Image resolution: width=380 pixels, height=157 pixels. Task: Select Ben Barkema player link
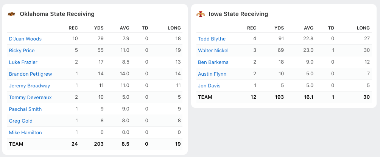[x=213, y=62]
